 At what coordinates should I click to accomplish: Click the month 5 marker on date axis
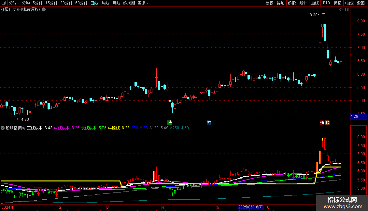[218, 207]
